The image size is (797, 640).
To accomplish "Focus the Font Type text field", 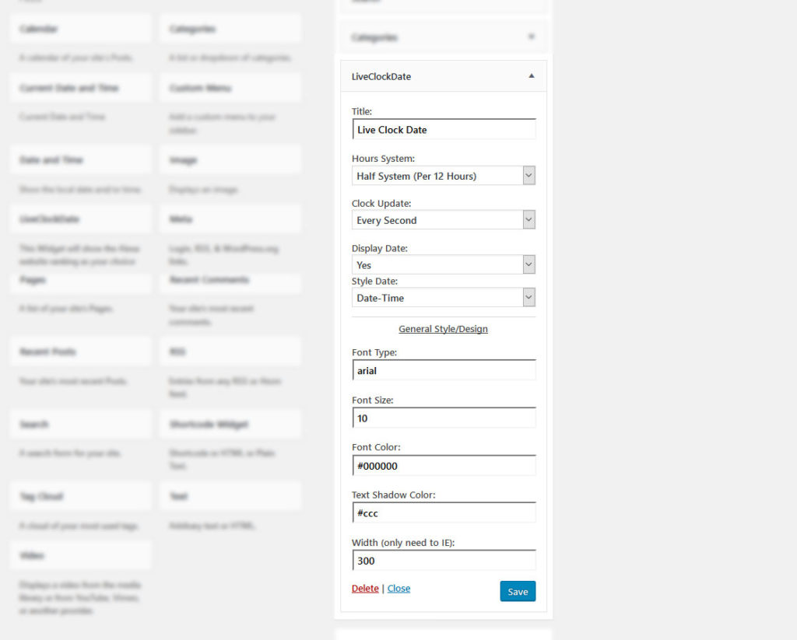I will pos(444,370).
